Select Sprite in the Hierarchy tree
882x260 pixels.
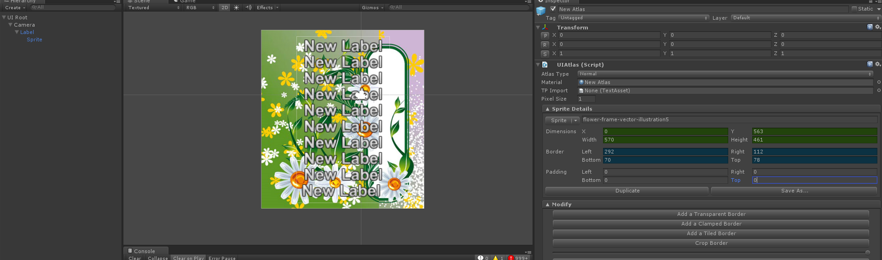35,40
